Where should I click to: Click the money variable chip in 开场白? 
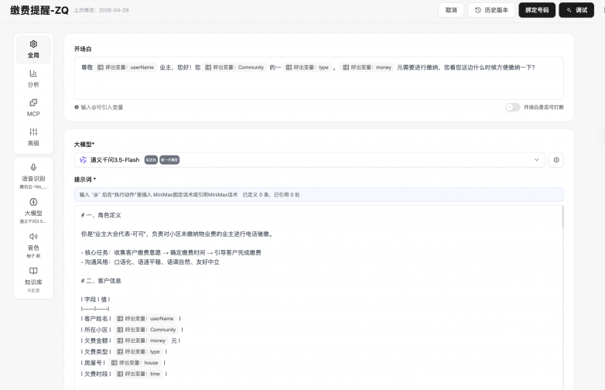pyautogui.click(x=367, y=67)
